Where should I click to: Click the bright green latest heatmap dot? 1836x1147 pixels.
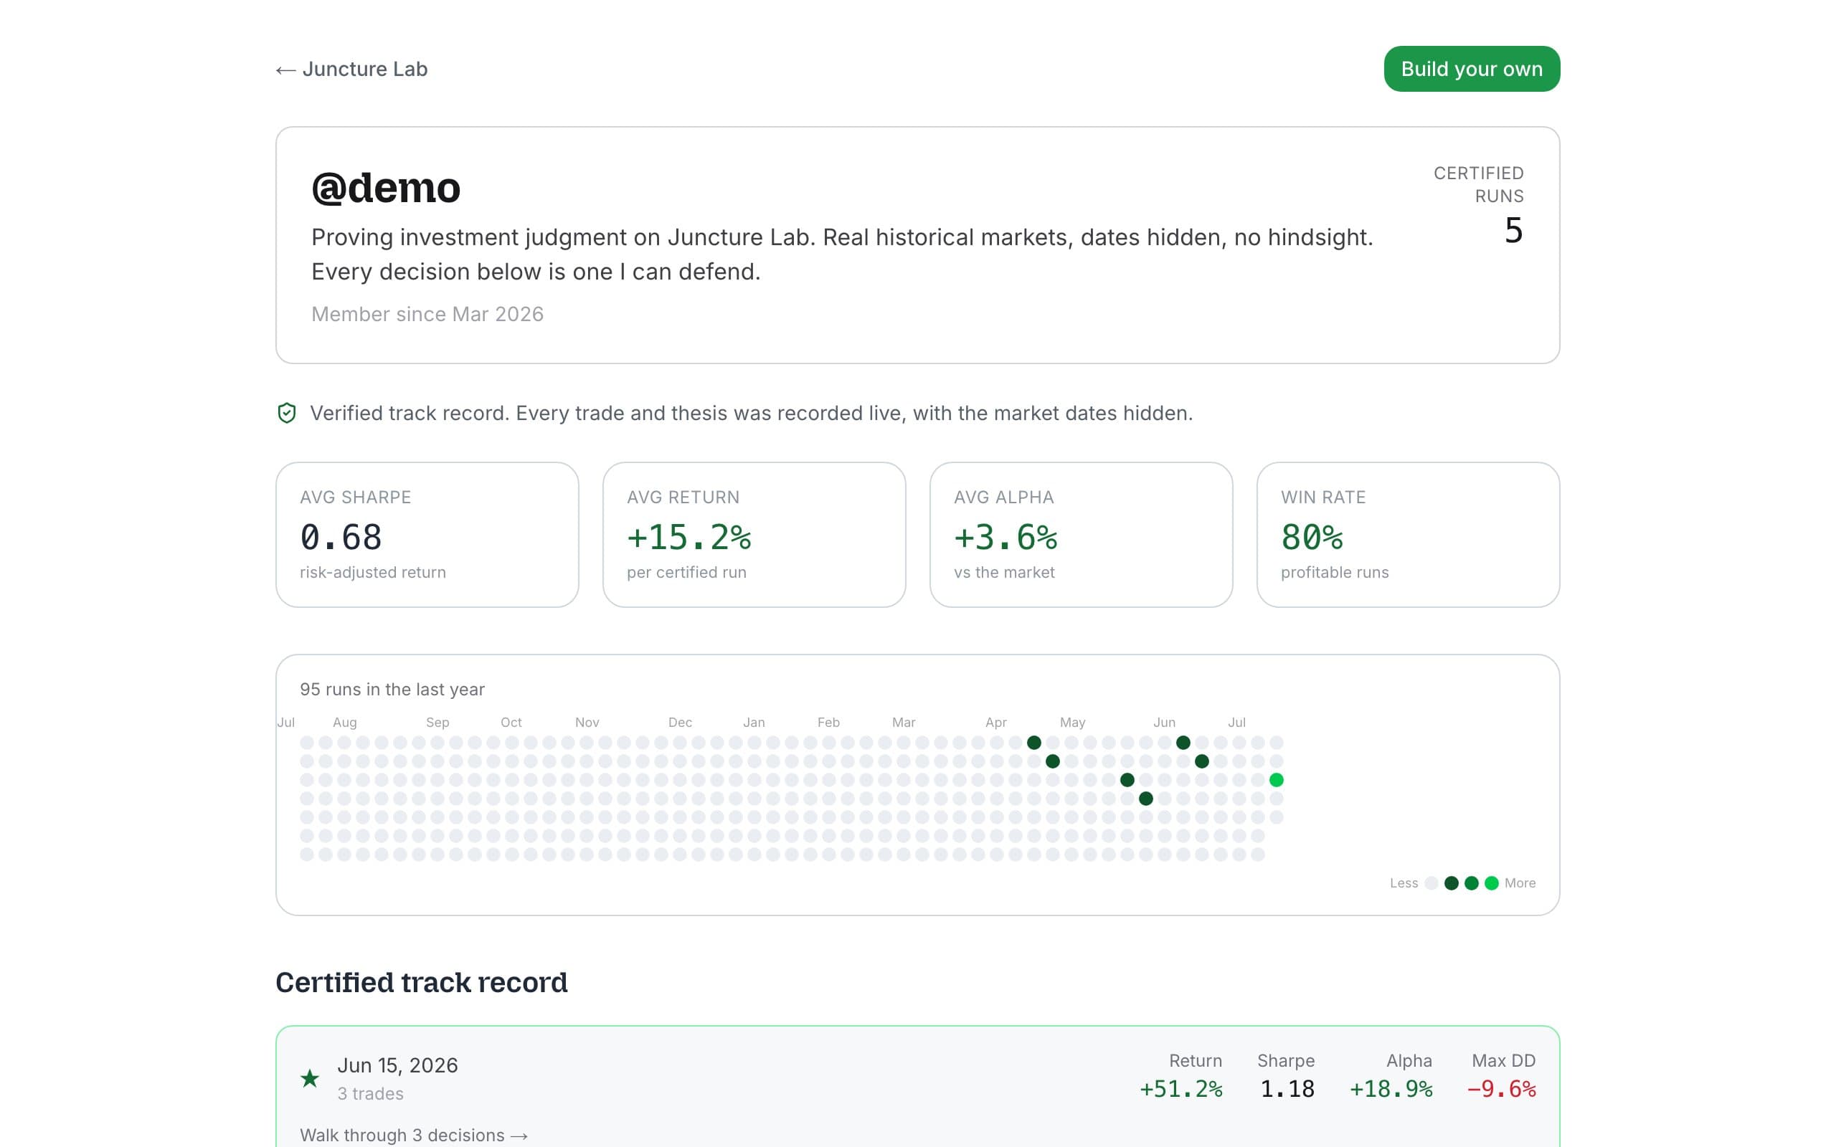point(1276,780)
